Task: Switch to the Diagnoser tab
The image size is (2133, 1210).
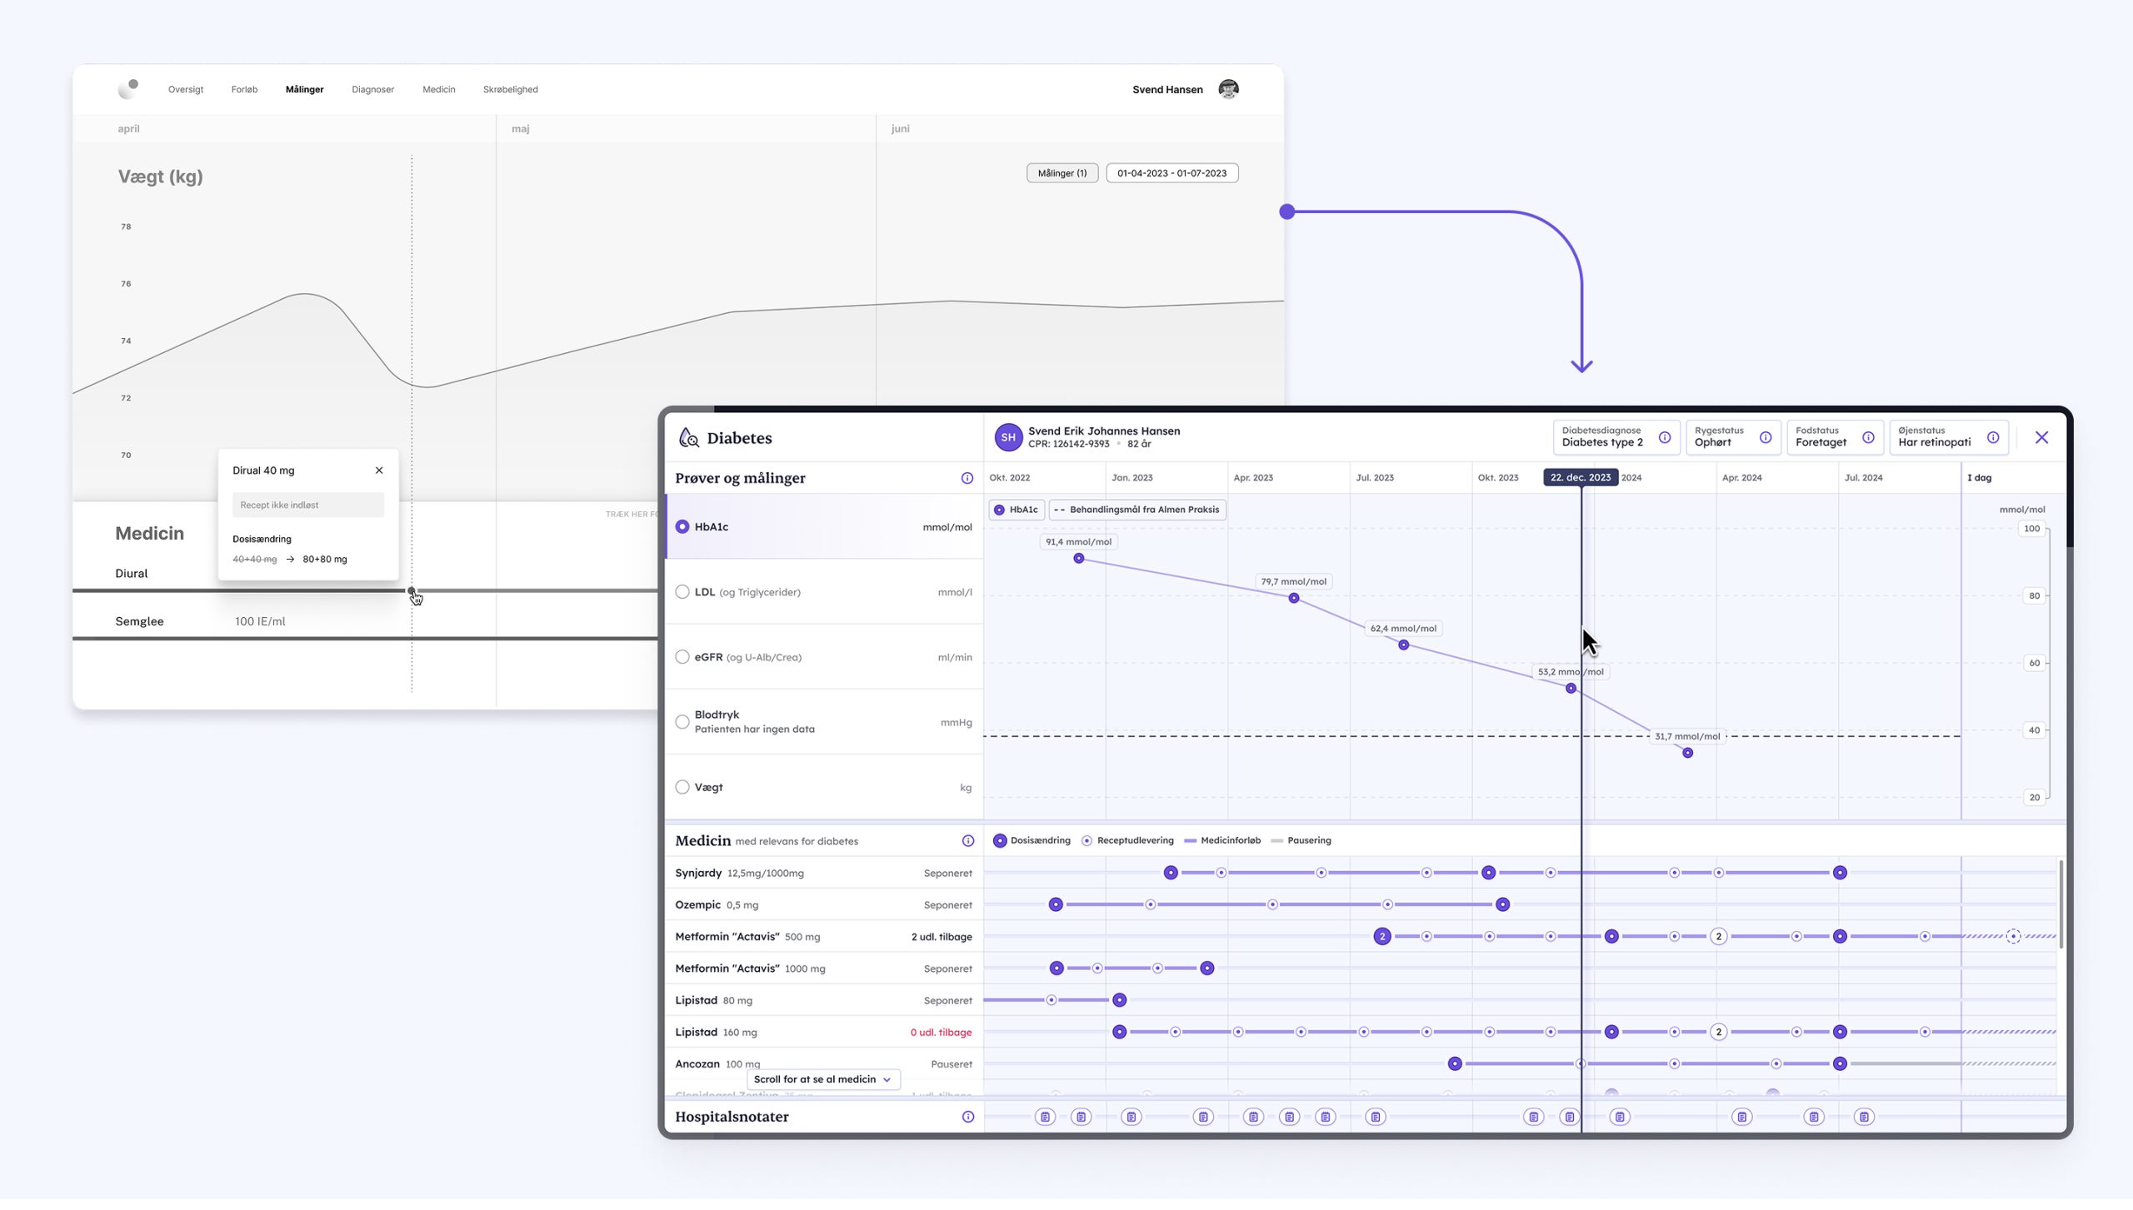Action: pyautogui.click(x=372, y=90)
